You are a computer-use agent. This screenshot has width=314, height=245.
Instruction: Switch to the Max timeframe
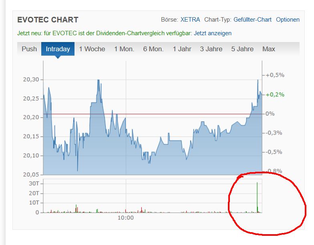tap(269, 49)
